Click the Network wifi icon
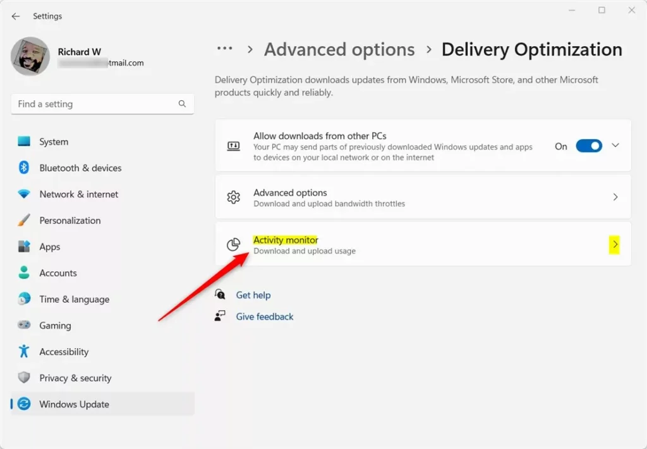647x449 pixels. coord(24,194)
